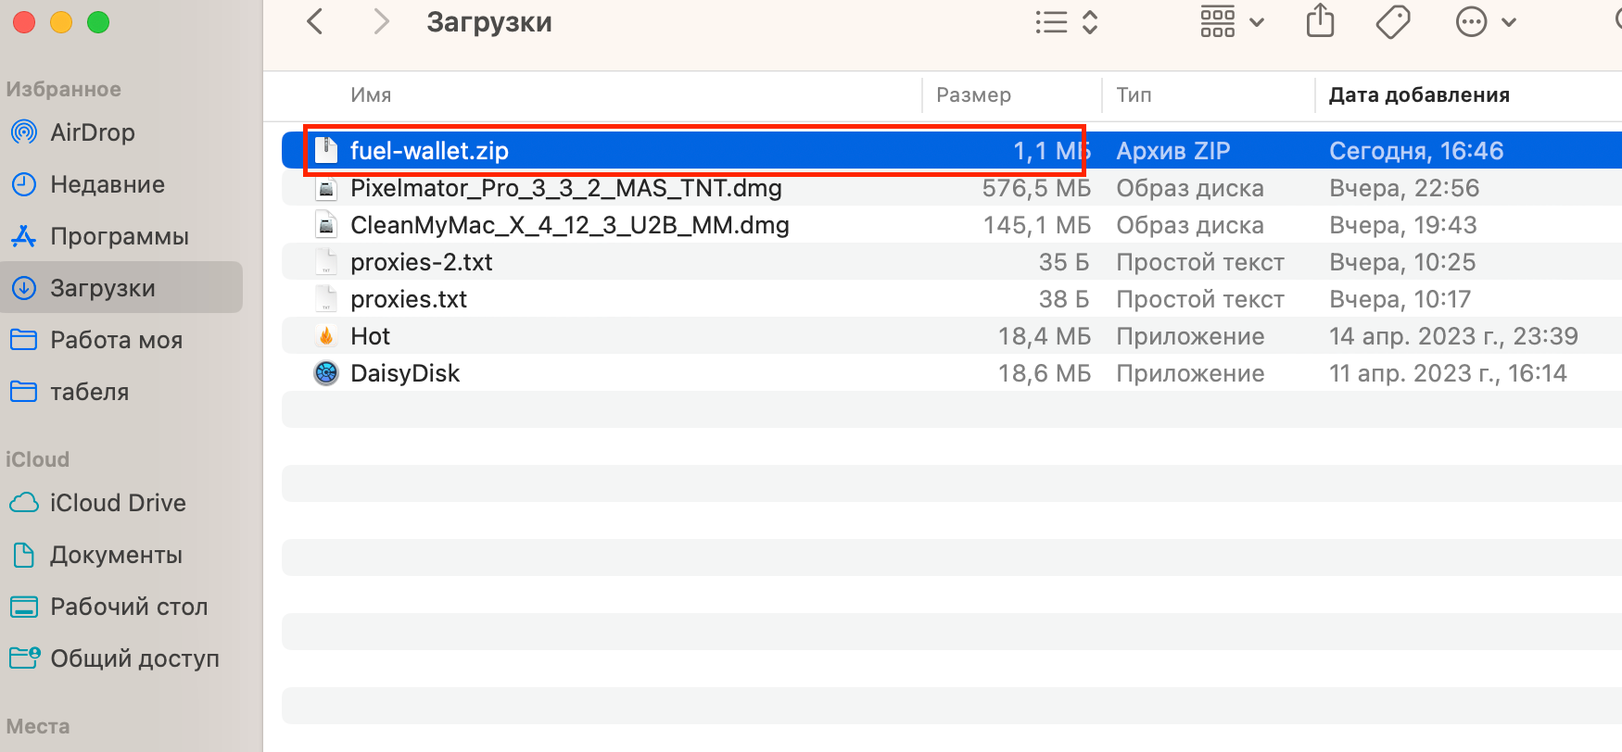Click the DaisyDisk app icon

326,373
